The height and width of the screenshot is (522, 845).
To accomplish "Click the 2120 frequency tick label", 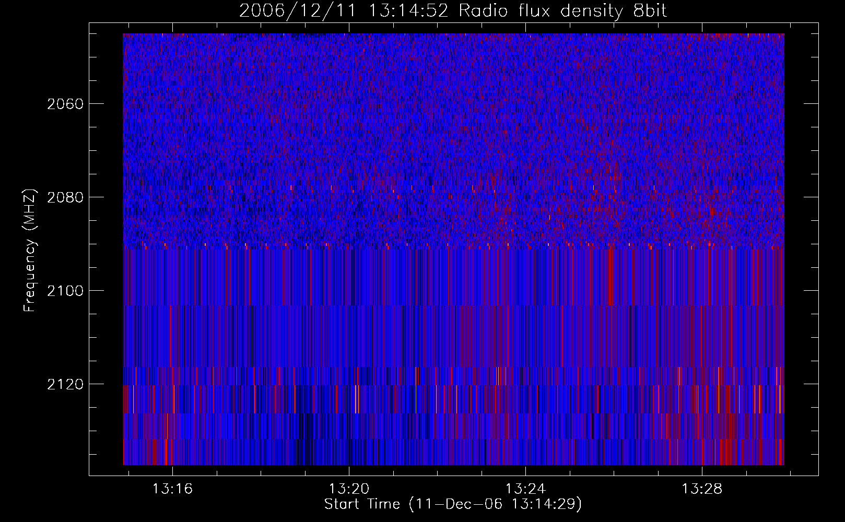I will [65, 384].
